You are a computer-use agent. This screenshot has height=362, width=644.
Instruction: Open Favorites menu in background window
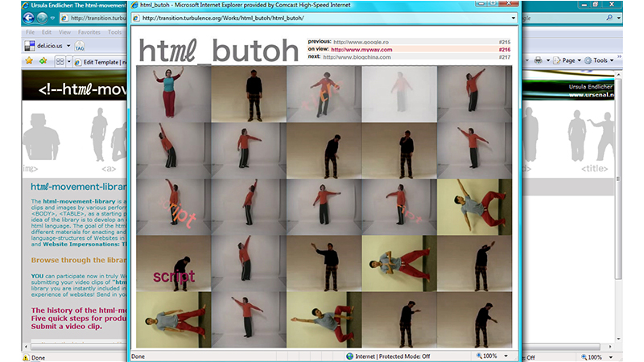coord(89,32)
